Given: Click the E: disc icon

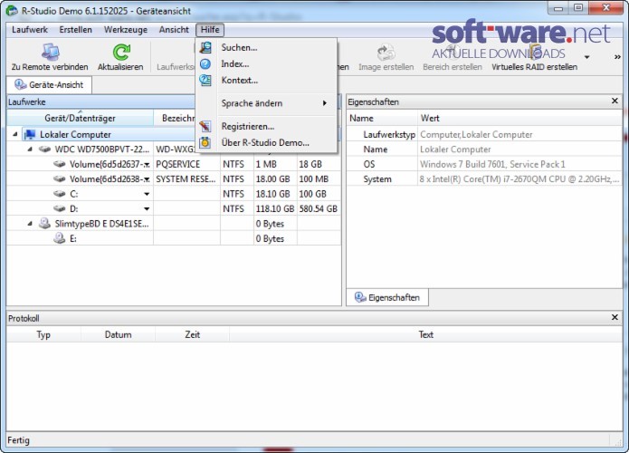Looking at the screenshot, I should coord(60,238).
